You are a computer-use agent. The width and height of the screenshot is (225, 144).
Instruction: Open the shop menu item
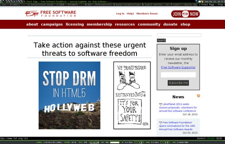pyautogui.click(x=185, y=24)
